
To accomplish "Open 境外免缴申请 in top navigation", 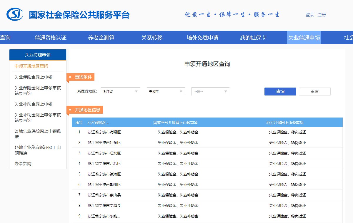I will 203,38.
